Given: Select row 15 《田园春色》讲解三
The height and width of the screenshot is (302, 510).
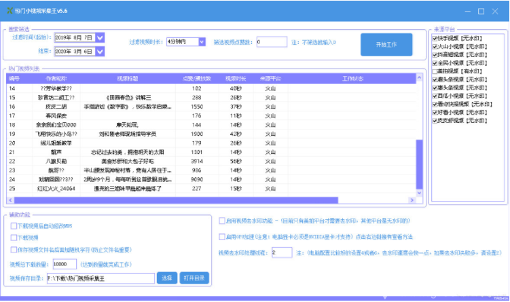Looking at the screenshot, I should [x=211, y=98].
